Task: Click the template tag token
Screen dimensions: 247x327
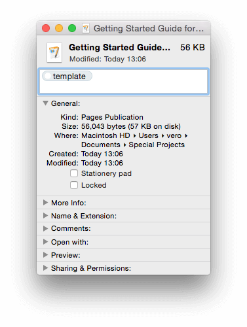Action: pos(67,76)
